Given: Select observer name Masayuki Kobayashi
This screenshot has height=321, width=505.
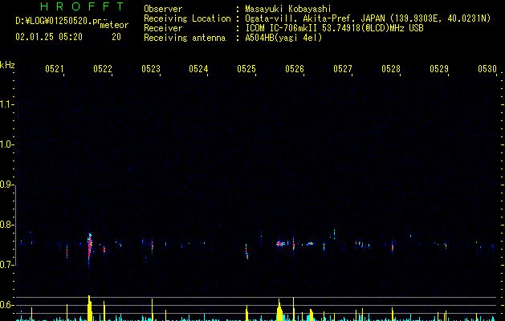Looking at the screenshot, I should pos(288,9).
